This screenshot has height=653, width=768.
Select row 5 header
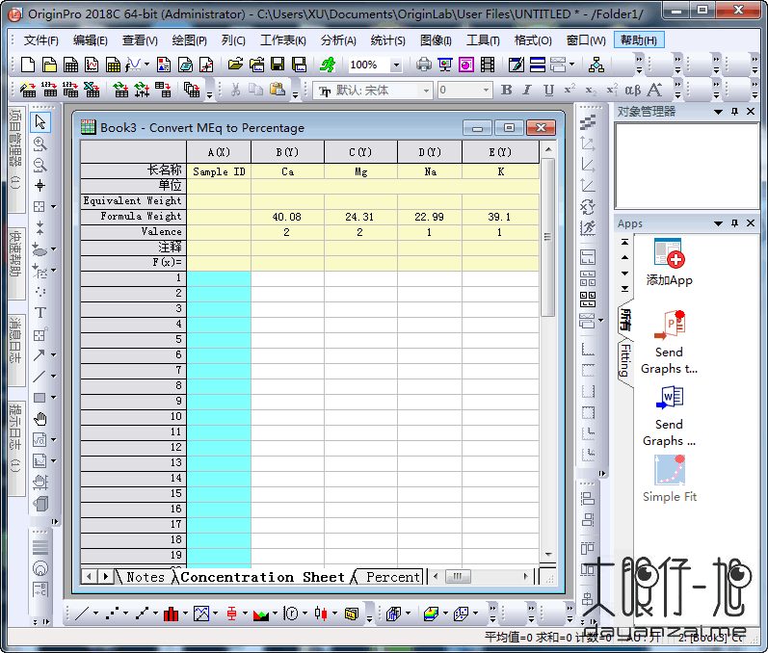(x=133, y=339)
